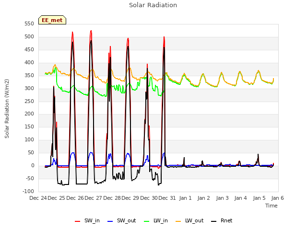Click the Dec 27 x-axis tick label
Image resolution: width=307 pixels, height=230 pixels.
(94, 198)
